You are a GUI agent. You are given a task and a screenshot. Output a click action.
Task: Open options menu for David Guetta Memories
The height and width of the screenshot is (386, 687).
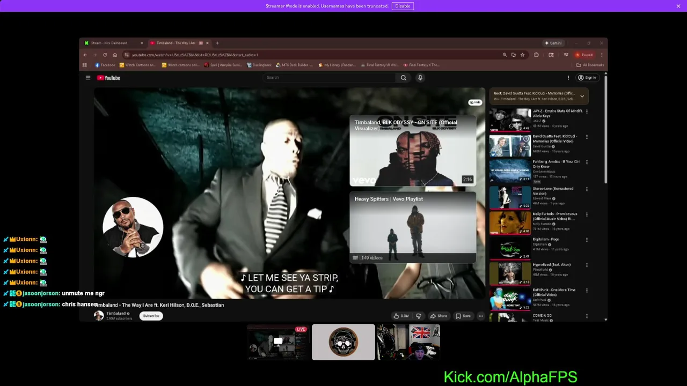(x=587, y=137)
